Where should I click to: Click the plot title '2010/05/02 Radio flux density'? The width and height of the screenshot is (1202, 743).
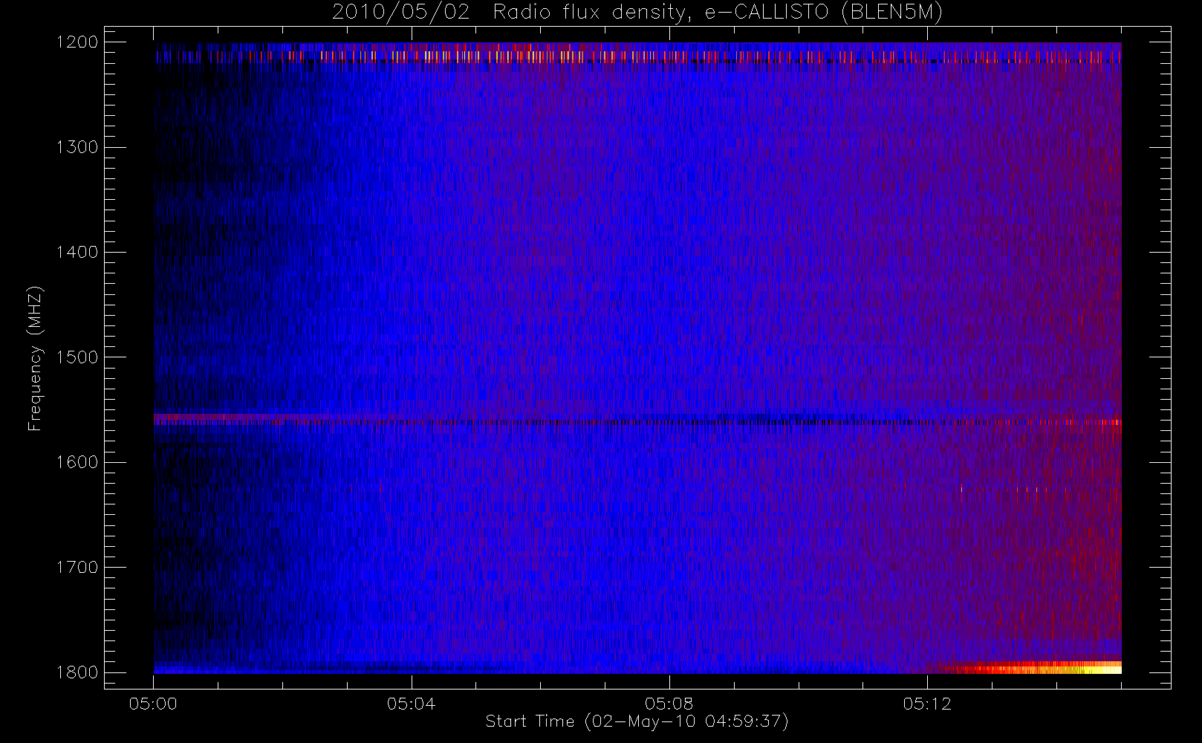point(637,13)
